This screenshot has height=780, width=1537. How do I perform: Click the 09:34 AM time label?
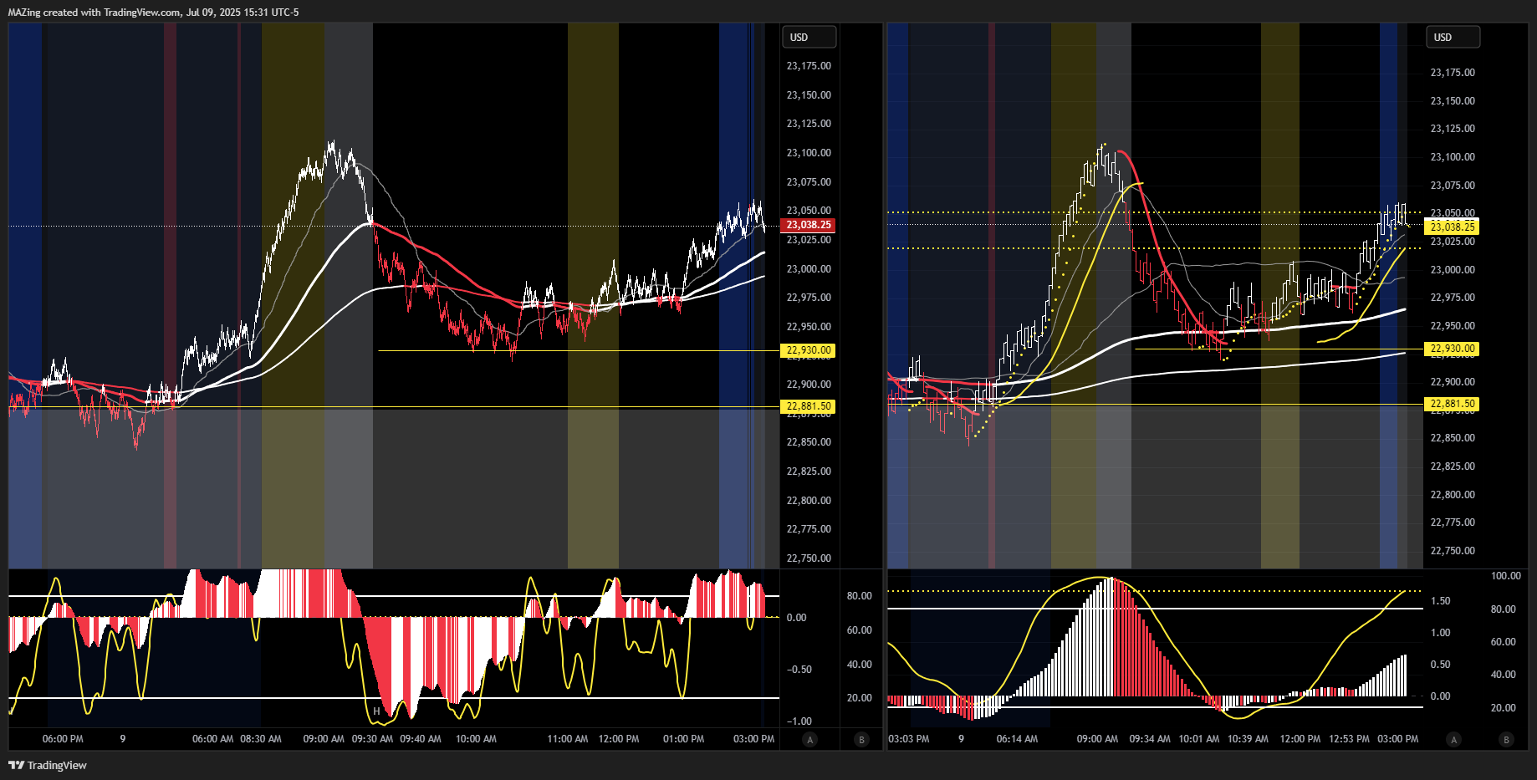point(1150,739)
